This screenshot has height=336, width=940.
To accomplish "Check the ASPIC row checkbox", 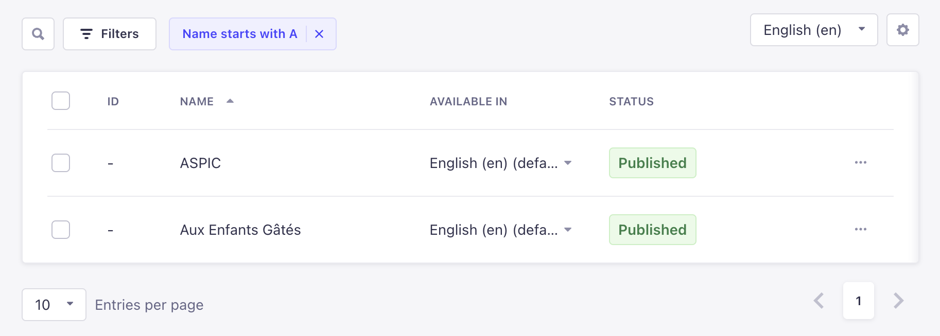I will pos(60,163).
